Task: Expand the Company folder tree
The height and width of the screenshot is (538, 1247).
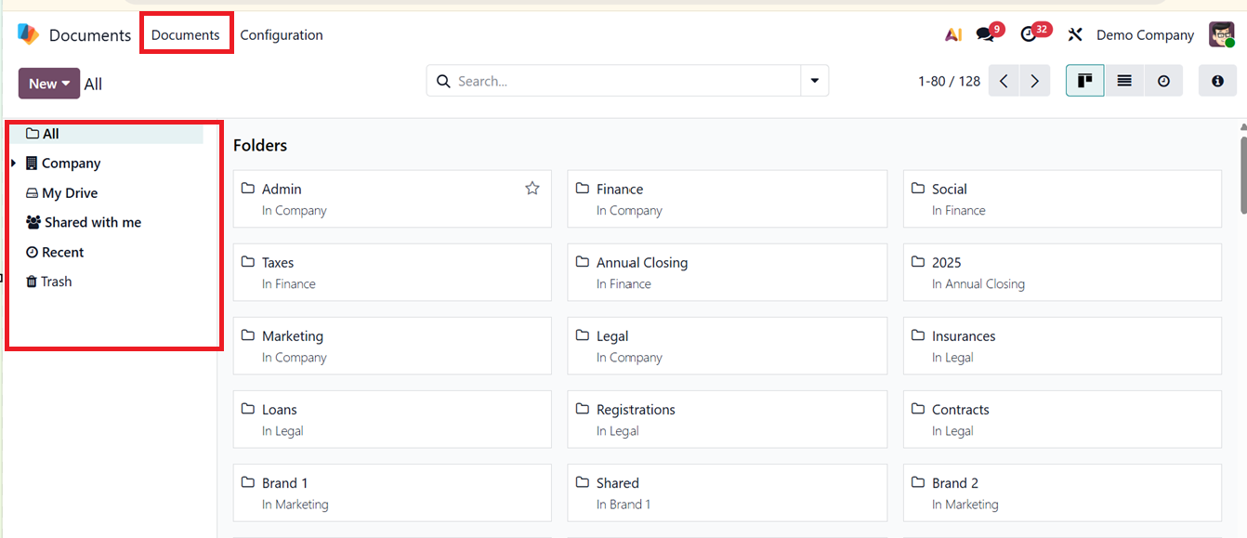Action: click(13, 164)
